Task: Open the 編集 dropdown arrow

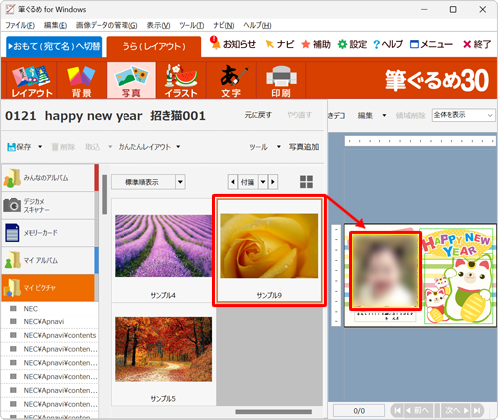Action: (384, 115)
